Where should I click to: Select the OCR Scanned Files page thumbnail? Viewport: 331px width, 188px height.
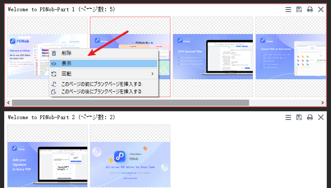pyautogui.click(x=213, y=57)
